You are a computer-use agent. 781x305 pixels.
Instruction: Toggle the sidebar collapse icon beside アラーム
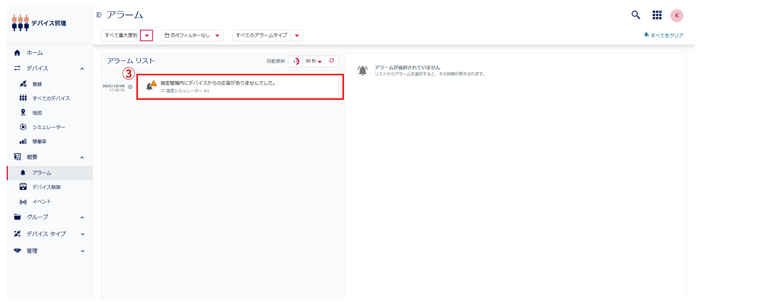tap(99, 15)
